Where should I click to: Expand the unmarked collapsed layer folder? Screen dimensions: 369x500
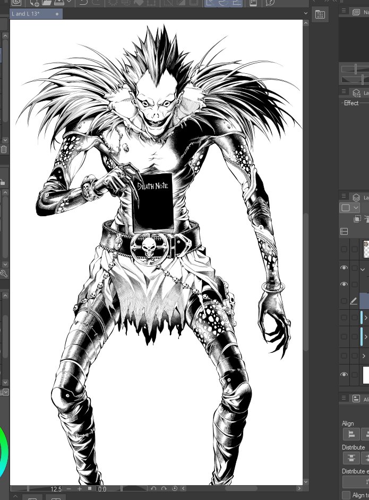coord(364,356)
